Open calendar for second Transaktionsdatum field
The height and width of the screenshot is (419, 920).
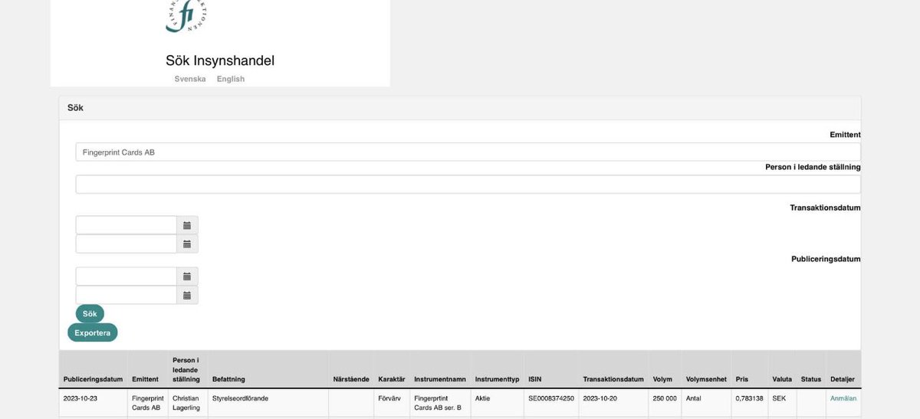point(187,244)
